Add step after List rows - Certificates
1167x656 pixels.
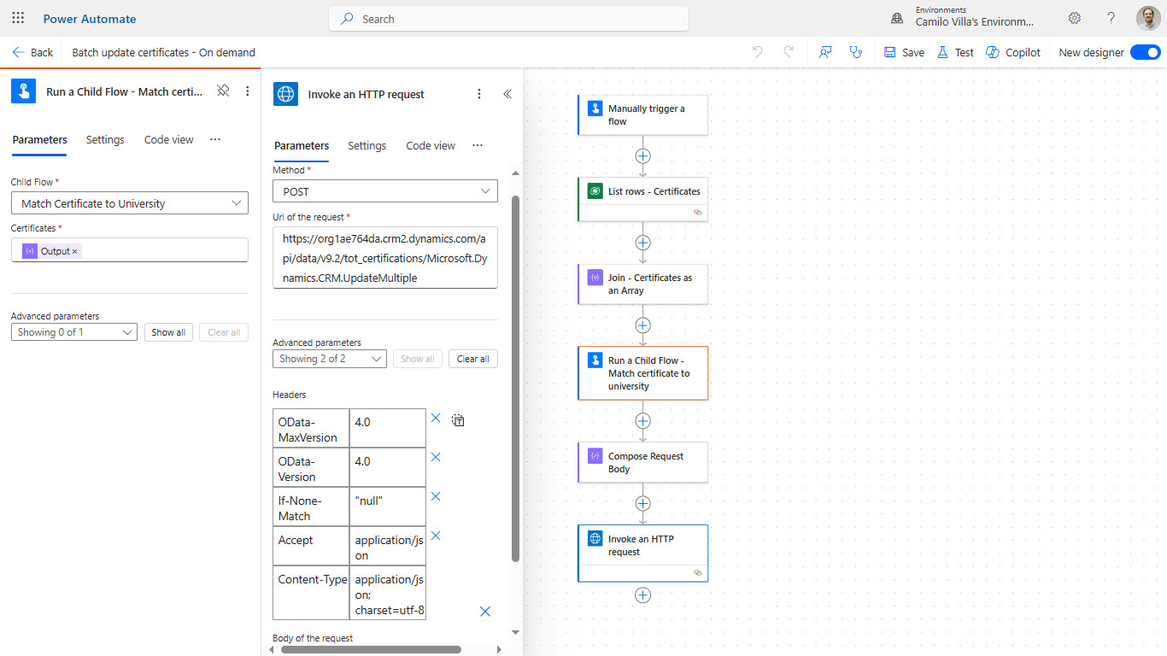tap(643, 243)
